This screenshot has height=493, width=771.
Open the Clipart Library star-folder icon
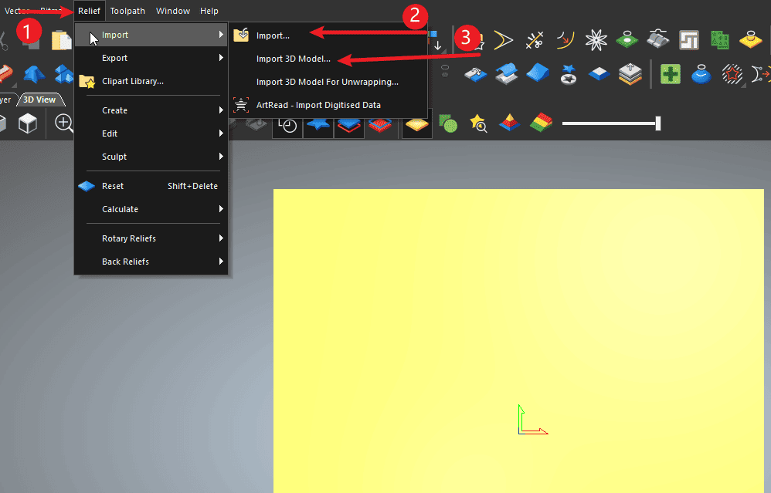(x=87, y=82)
